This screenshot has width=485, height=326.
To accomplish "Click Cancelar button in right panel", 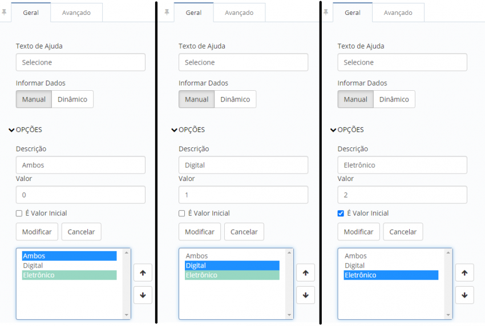I will pos(403,232).
